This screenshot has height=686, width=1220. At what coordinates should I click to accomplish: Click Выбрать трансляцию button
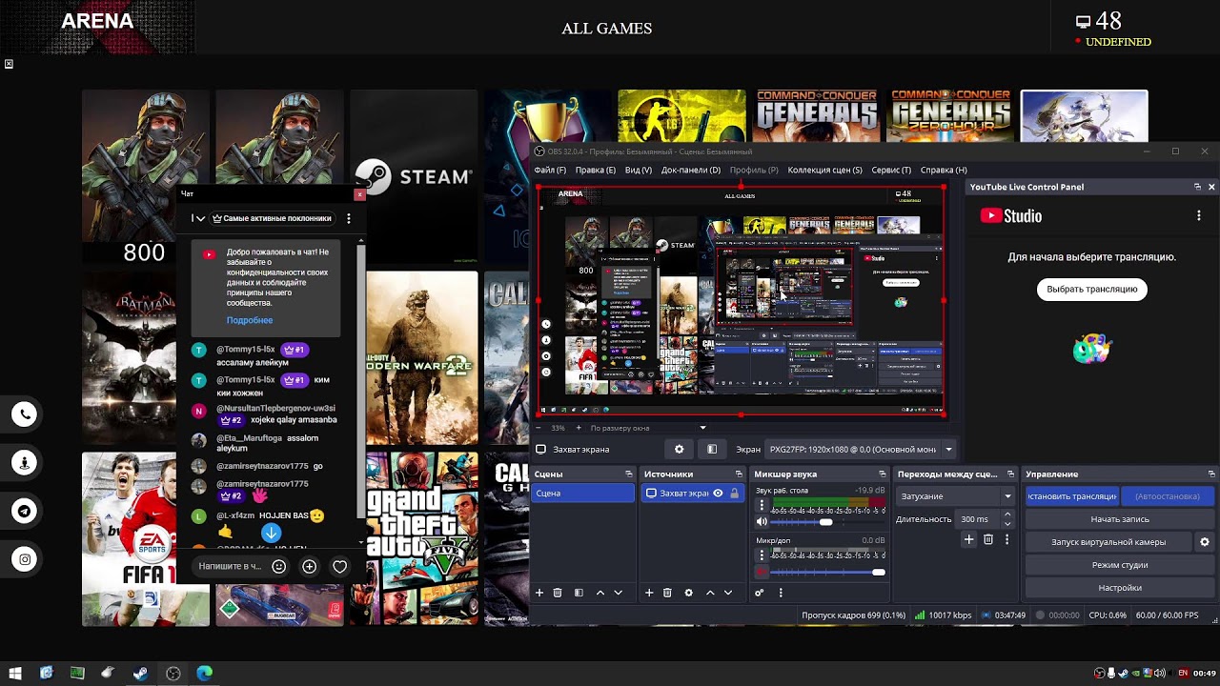pos(1092,289)
